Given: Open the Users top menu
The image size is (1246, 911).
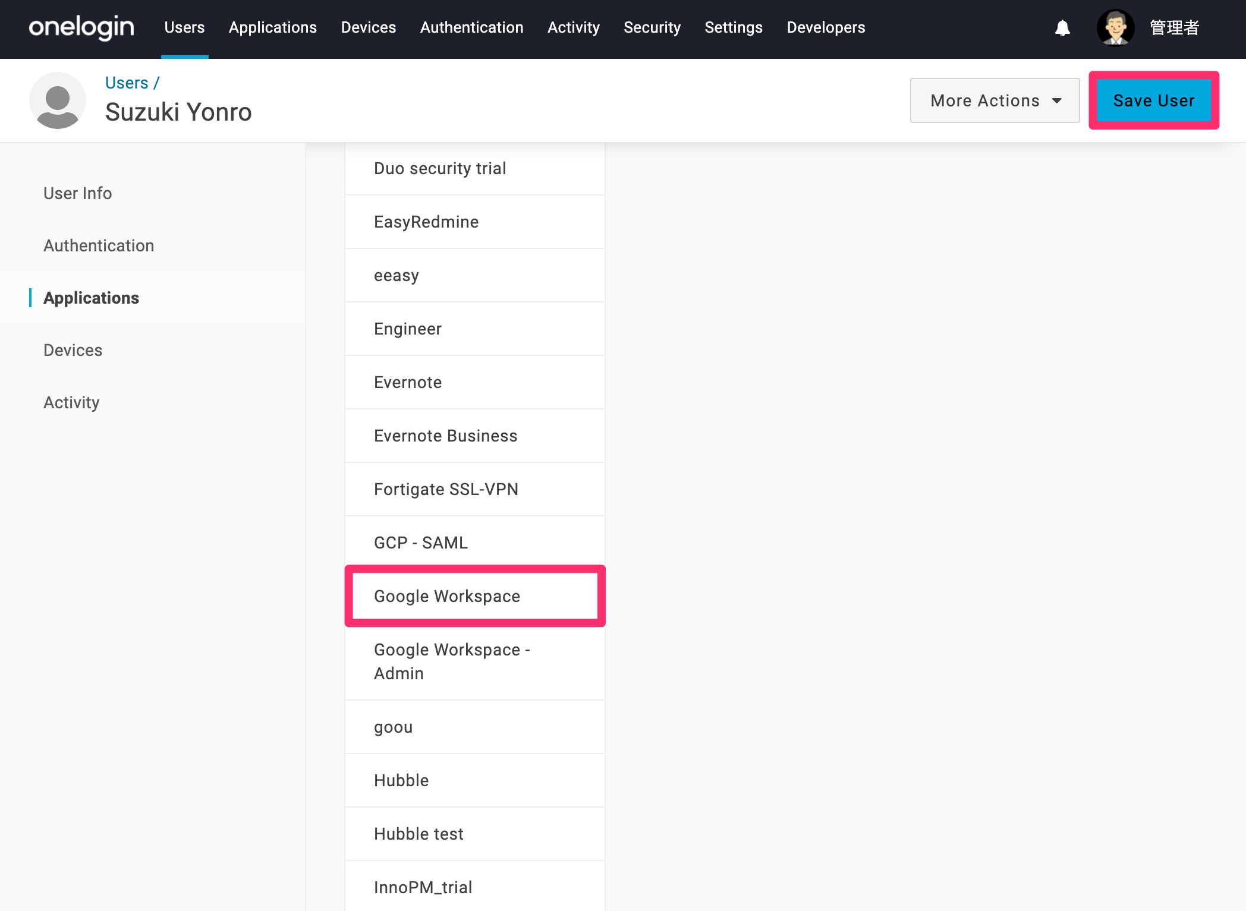Looking at the screenshot, I should coord(184,27).
